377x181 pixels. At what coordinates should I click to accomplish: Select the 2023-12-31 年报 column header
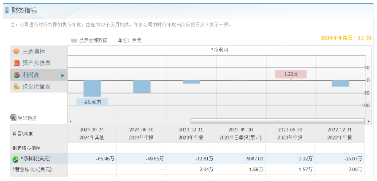(191, 133)
